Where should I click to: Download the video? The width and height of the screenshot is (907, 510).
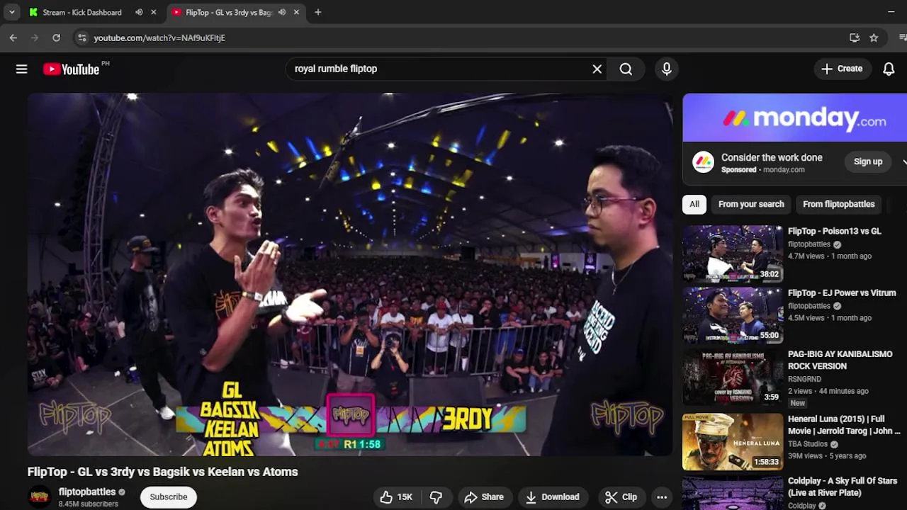(553, 497)
